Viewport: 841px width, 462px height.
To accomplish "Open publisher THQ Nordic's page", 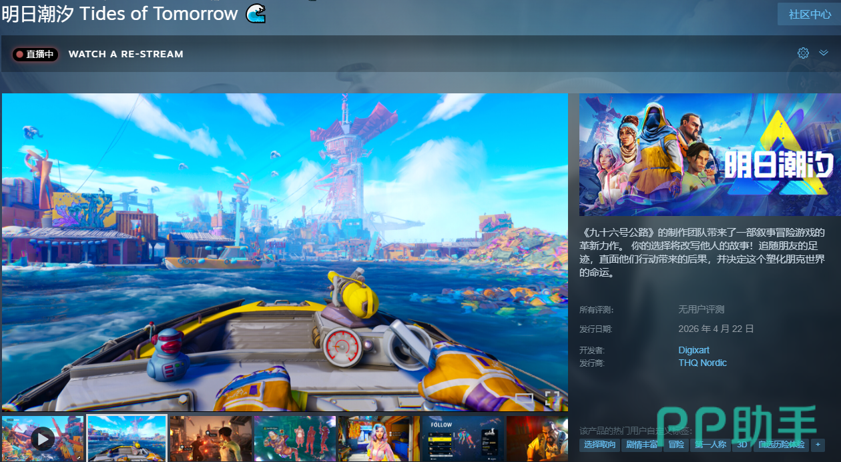I will (x=702, y=363).
